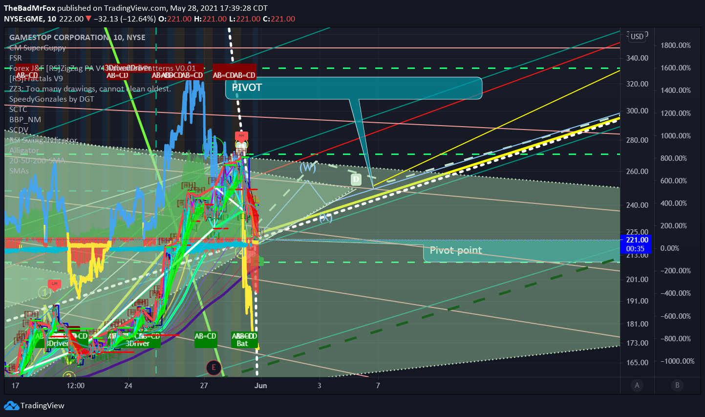Open the USD currency selector
Screen dimensions: 705x417
coord(637,37)
